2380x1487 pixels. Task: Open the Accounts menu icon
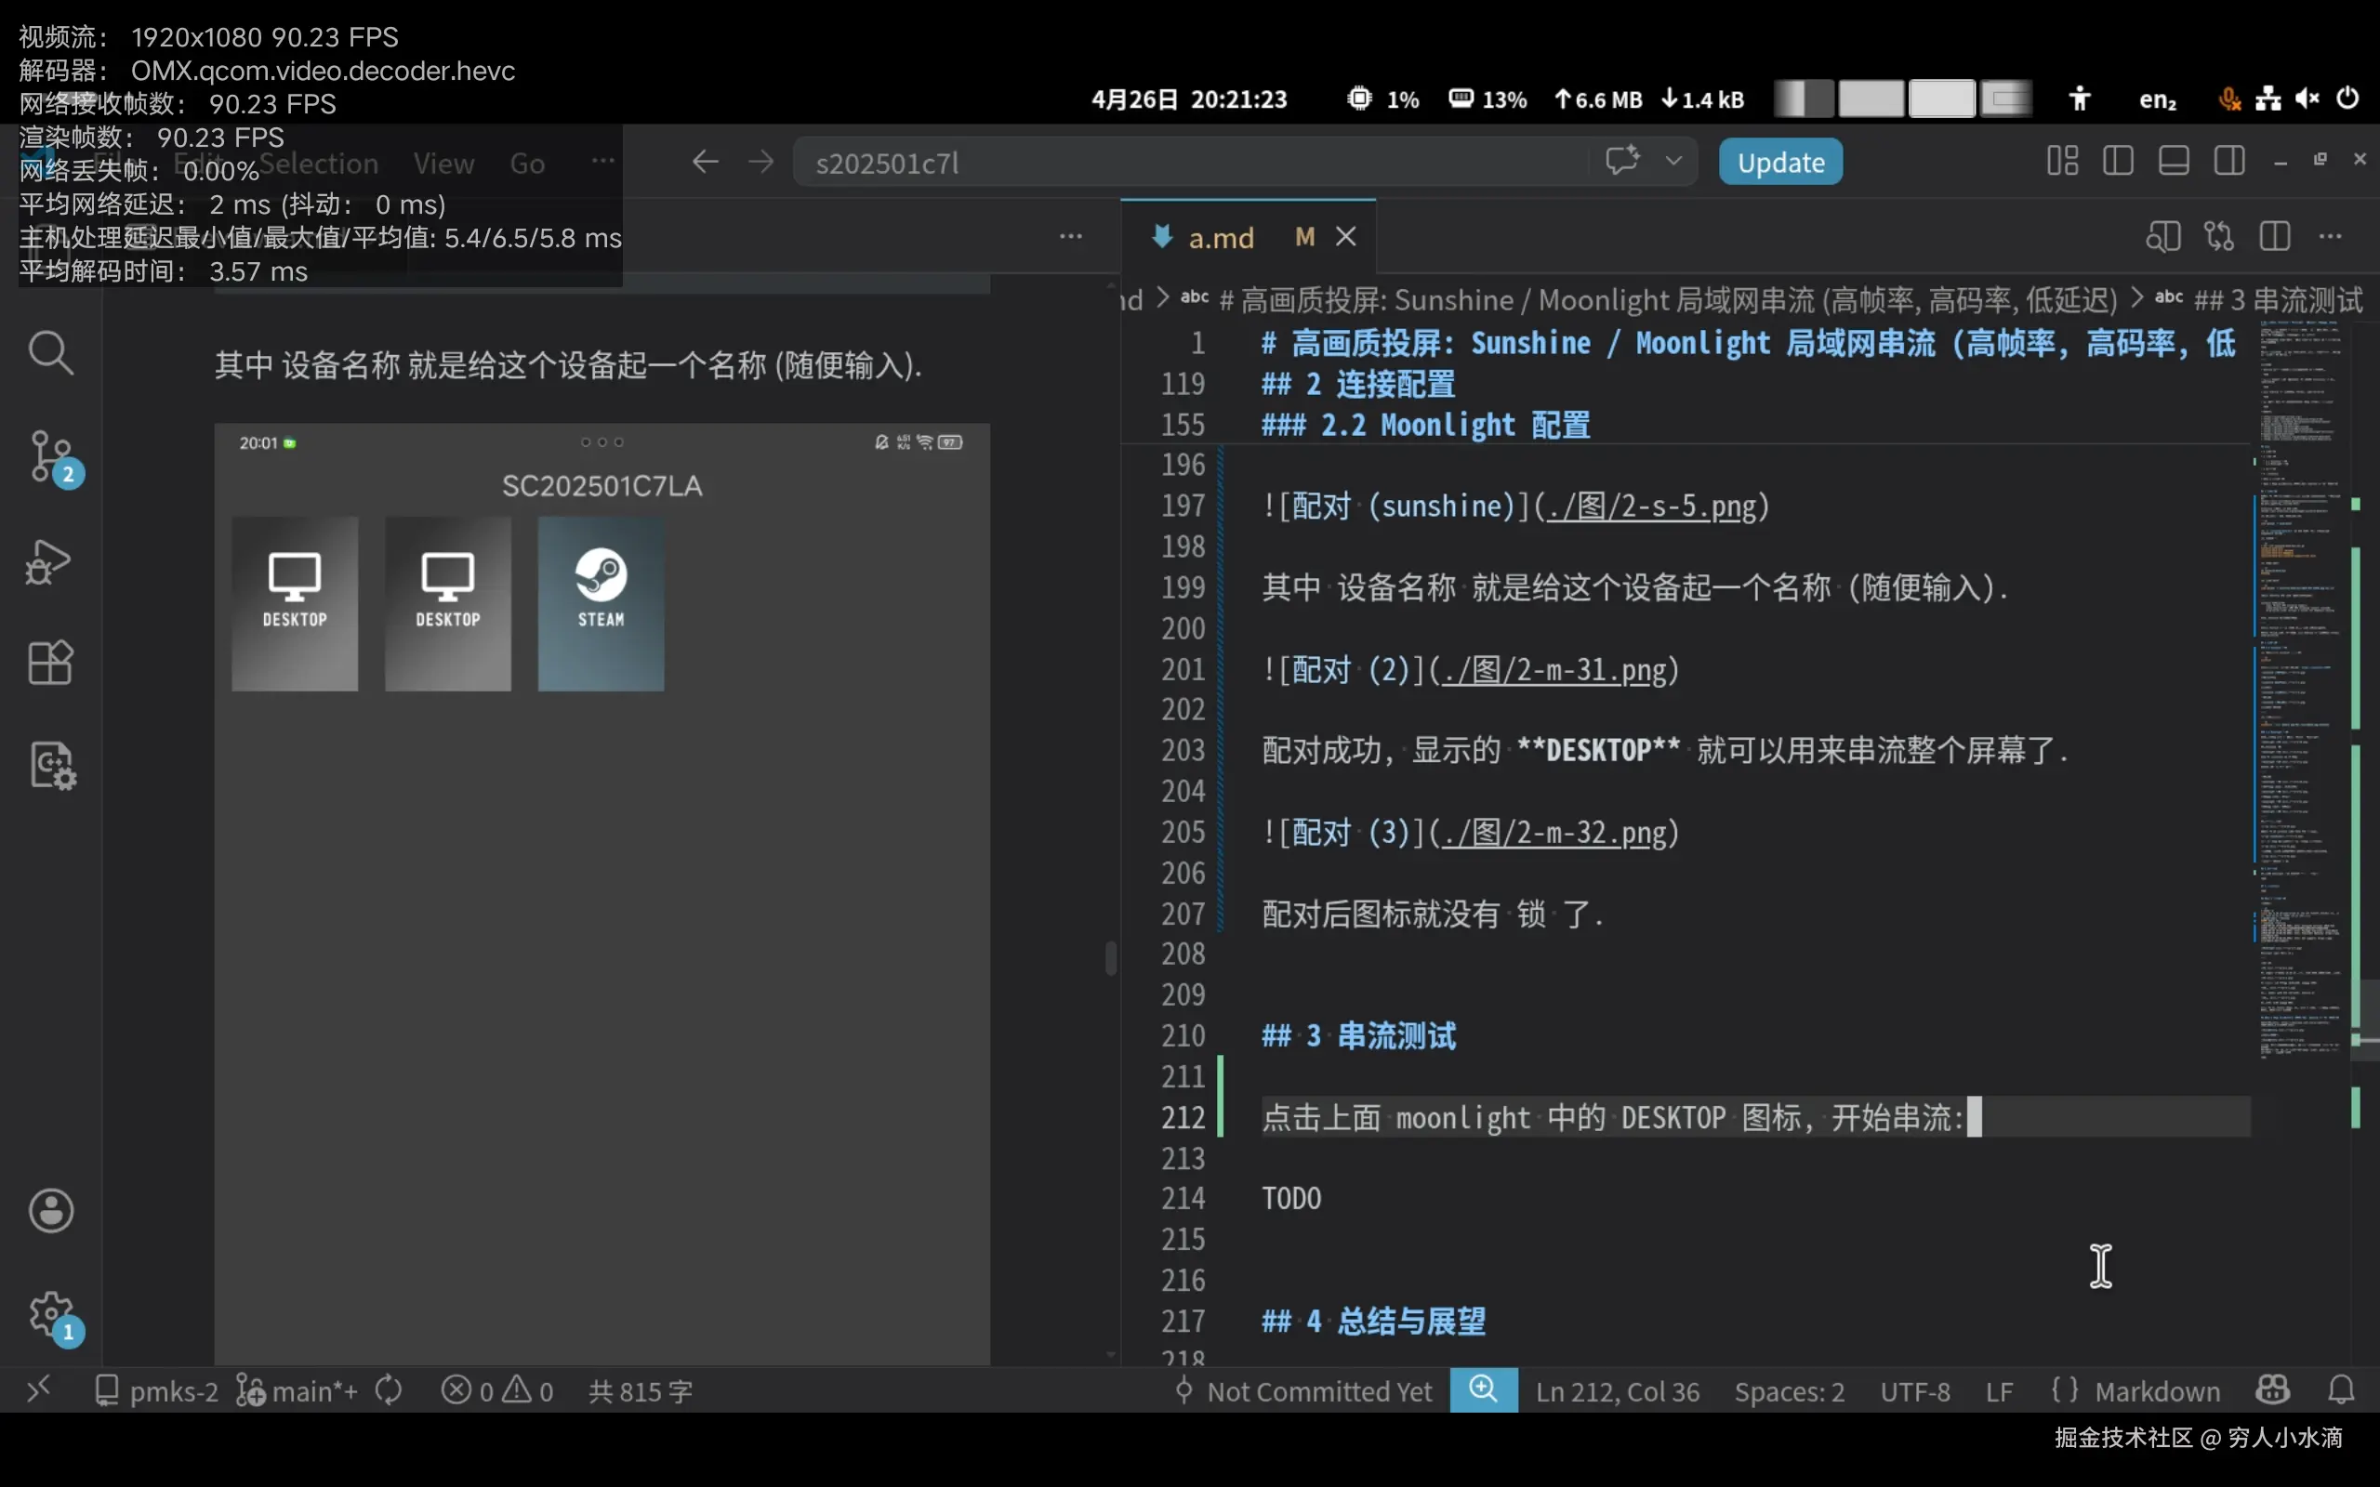(51, 1211)
